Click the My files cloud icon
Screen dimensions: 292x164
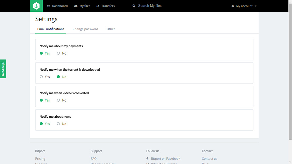pos(76,6)
